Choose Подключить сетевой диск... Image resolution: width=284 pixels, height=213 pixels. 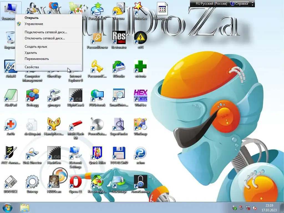point(49,32)
